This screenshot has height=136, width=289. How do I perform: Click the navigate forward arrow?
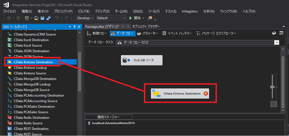18,18
